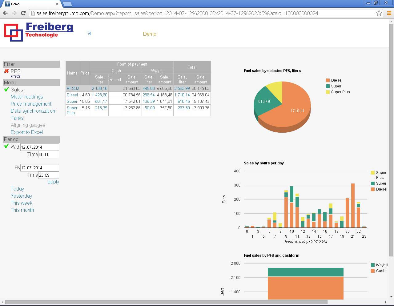Select Meter readings in the Menu
Screen dimensions: 394x306
coord(27,97)
